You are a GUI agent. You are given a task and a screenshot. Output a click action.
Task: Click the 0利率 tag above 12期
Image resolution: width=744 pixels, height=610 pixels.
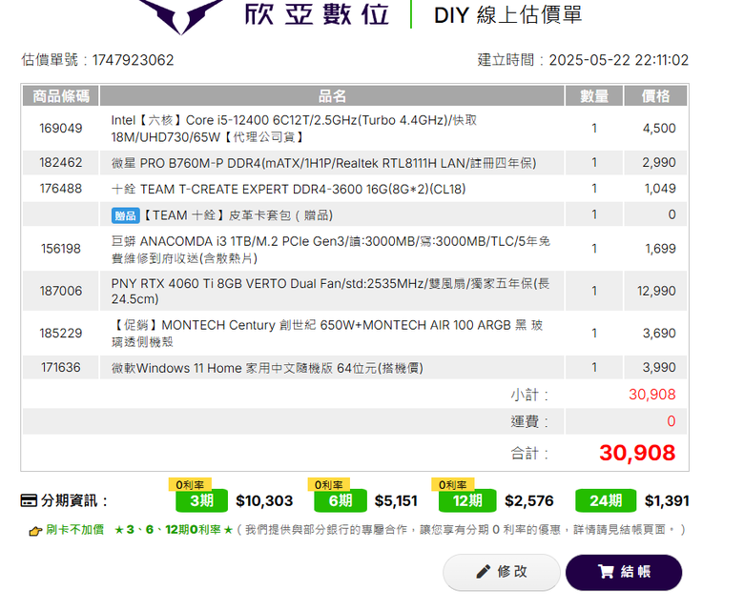click(x=453, y=484)
